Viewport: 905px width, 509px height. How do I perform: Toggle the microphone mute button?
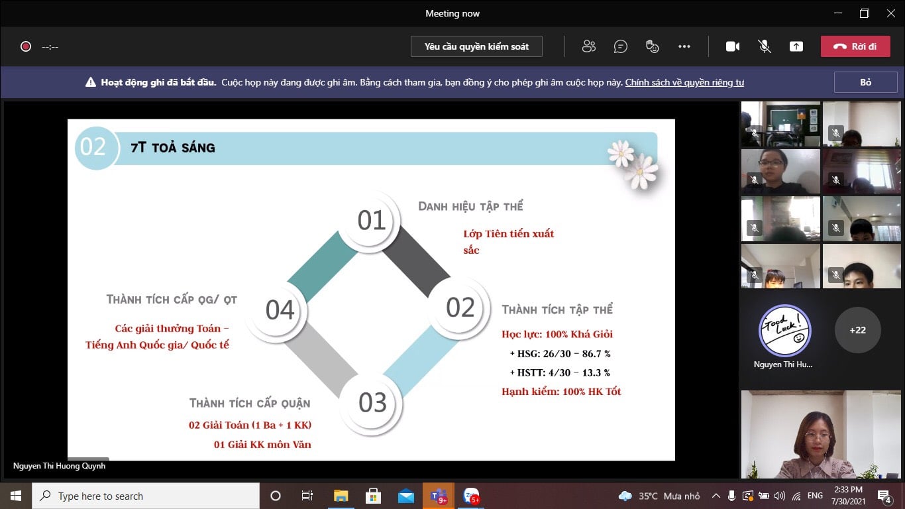coord(765,46)
